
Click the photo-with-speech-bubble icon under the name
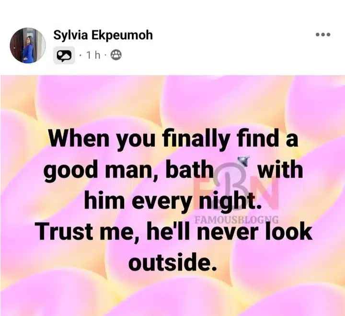[x=64, y=56]
